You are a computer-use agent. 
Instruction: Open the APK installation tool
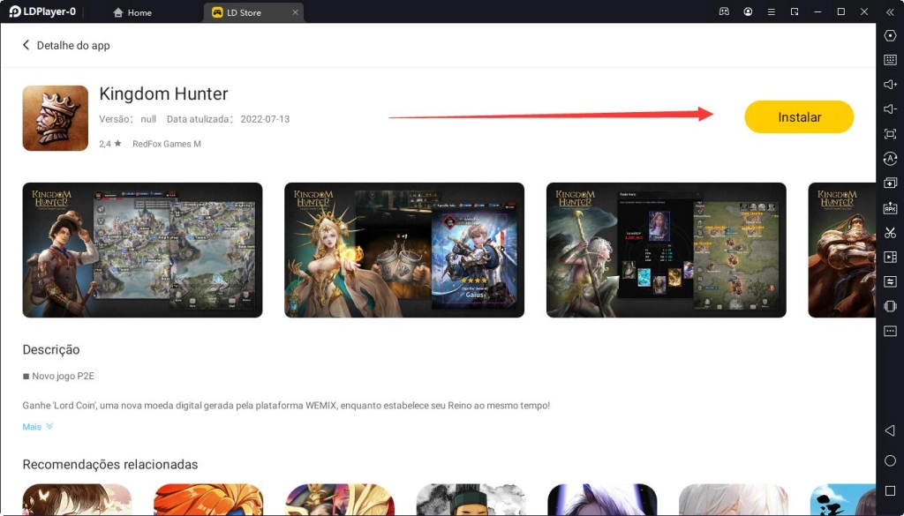(x=890, y=207)
